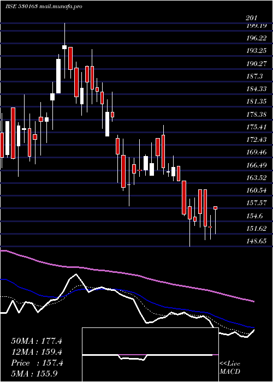Click the 196.22 price axis label
The height and width of the screenshot is (382, 273).
point(256,38)
